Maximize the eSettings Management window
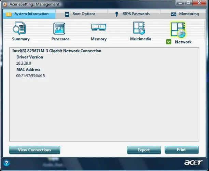 click(189, 3)
